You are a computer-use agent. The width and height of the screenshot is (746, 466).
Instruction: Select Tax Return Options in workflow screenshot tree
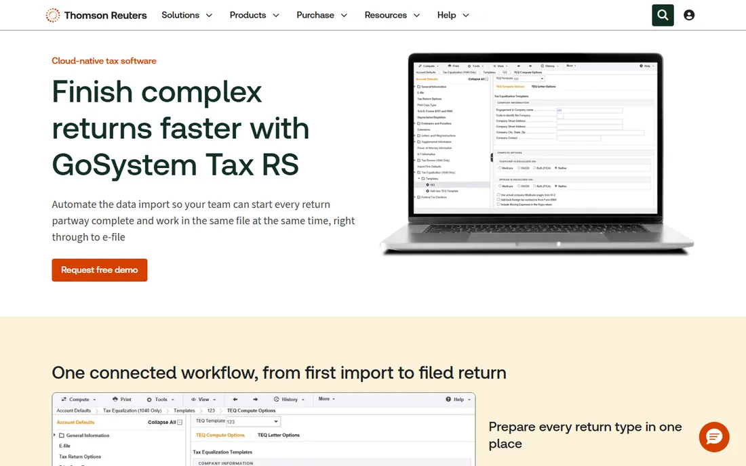coord(80,457)
